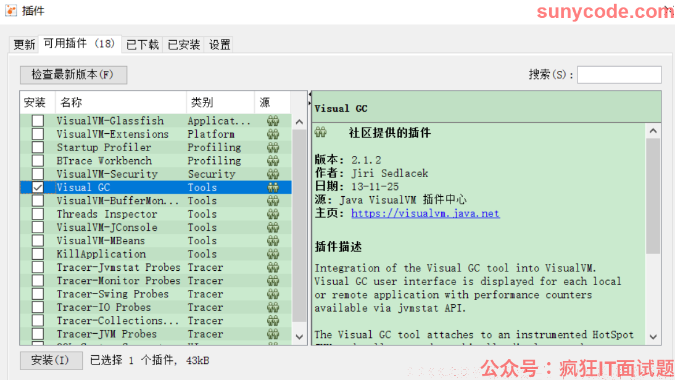Click description pane scrollbar up arrow
Viewport: 675px width, 380px height.
653,131
